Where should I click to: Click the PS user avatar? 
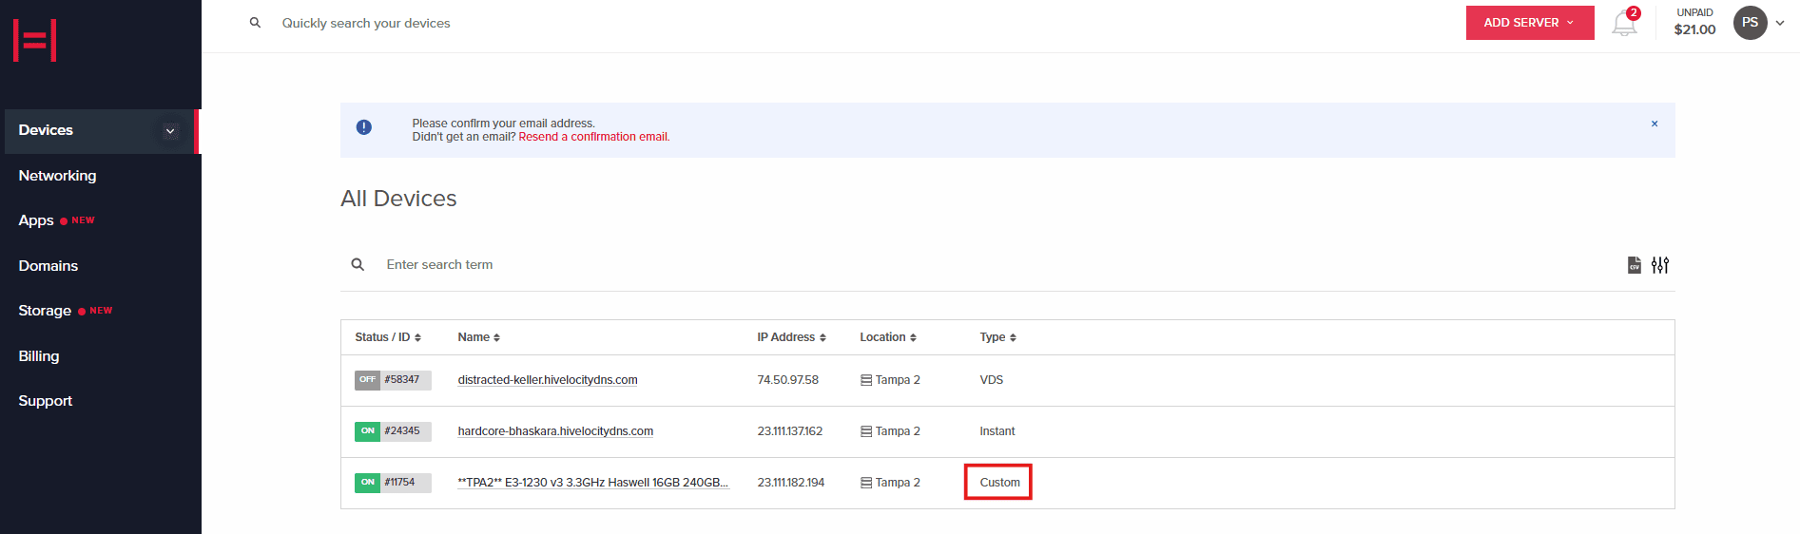click(x=1750, y=23)
